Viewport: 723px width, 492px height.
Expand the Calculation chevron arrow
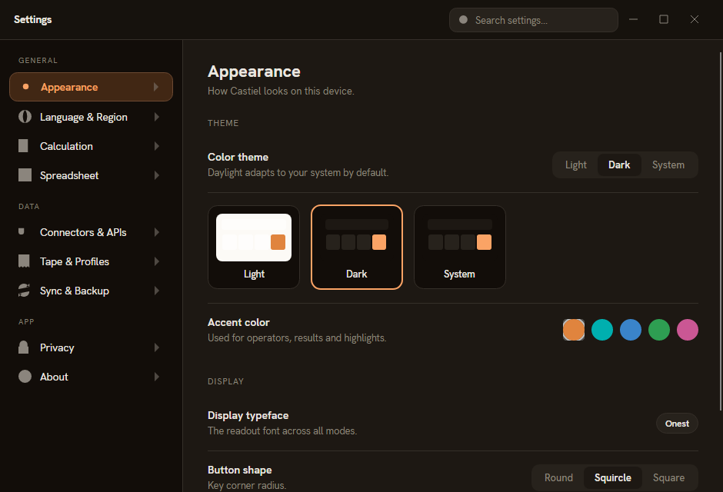(x=157, y=146)
